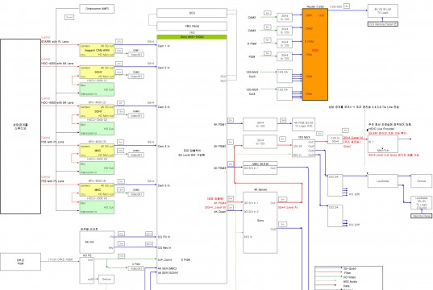Click the 12G MUX block
The height and width of the screenshot is (290, 433).
[x=304, y=148]
